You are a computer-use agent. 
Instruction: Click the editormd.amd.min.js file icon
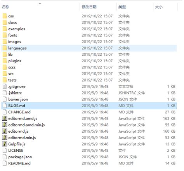tap(5, 125)
